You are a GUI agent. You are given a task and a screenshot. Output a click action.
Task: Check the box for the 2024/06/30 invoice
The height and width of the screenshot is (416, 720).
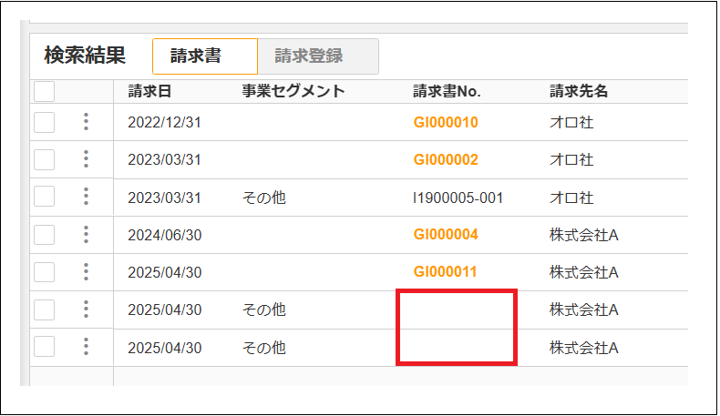(x=44, y=235)
